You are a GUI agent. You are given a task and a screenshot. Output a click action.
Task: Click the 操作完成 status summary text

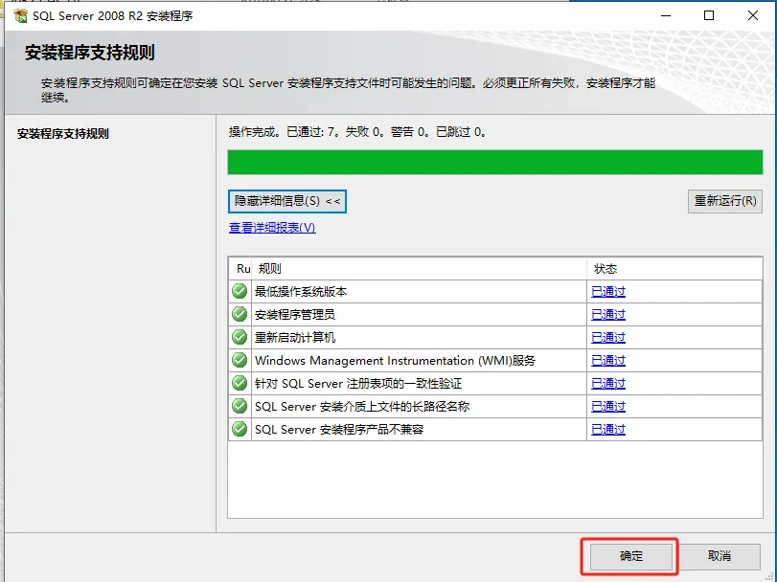click(357, 132)
